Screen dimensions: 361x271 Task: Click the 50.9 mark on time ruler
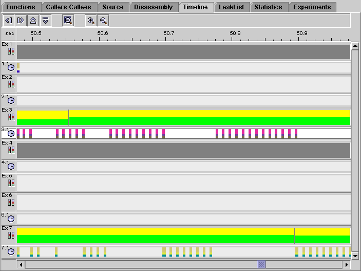[302, 33]
